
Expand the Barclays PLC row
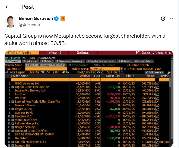pyautogui.click(x=13, y=116)
